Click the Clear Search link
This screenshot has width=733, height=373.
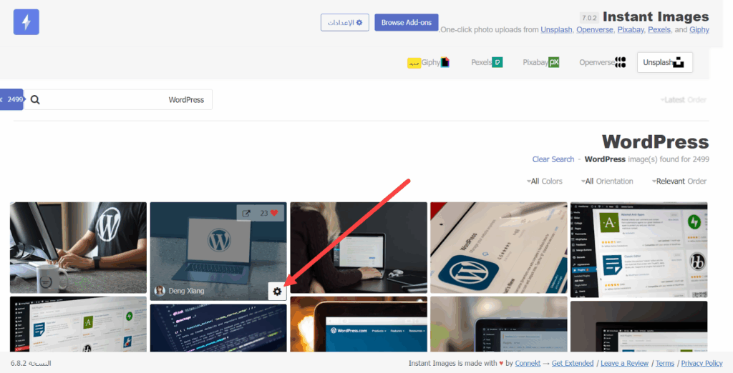553,159
